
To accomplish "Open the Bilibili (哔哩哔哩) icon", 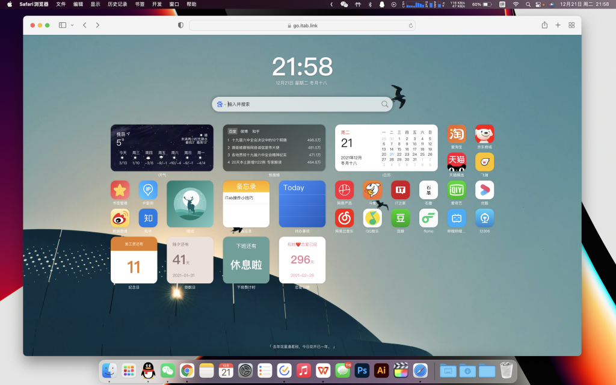I will tap(456, 218).
